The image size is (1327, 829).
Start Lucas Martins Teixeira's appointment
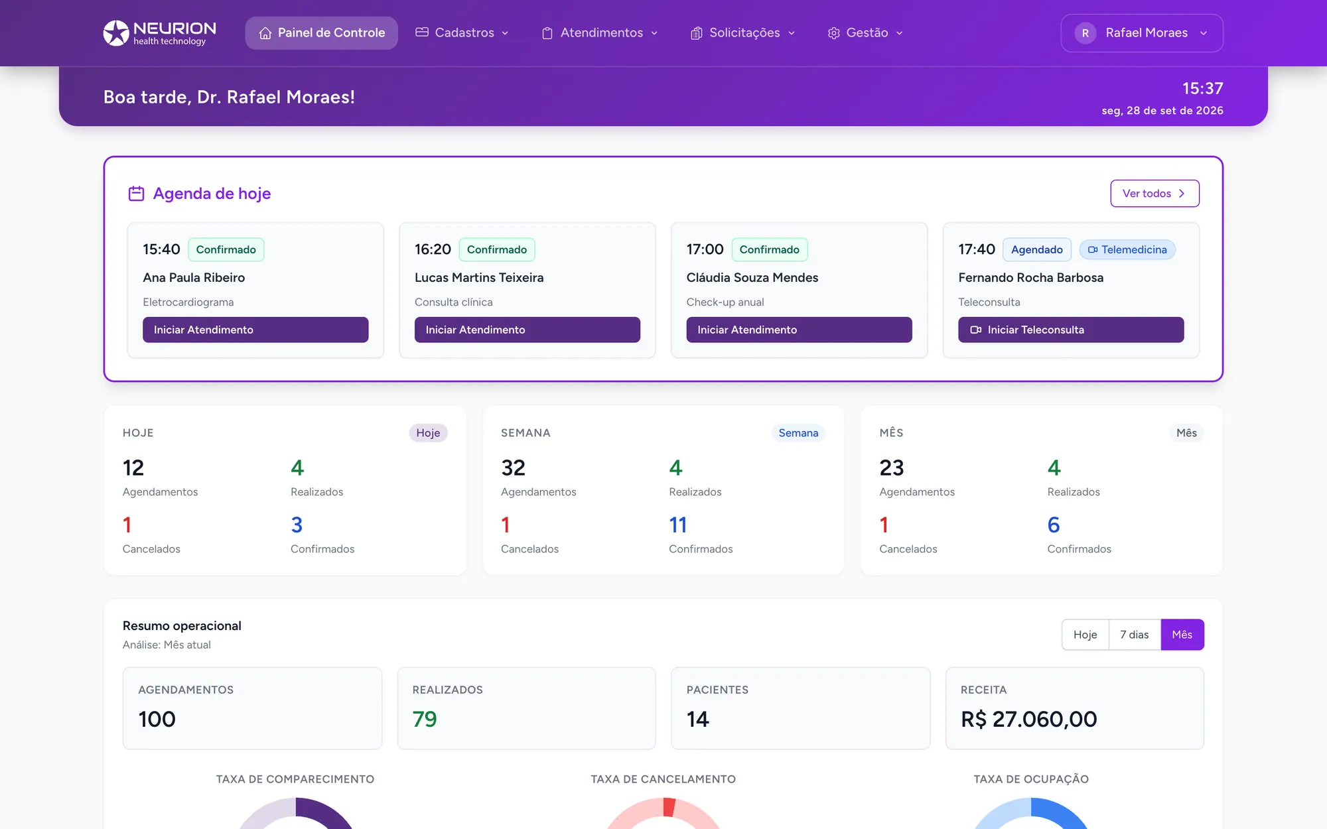[x=527, y=330]
